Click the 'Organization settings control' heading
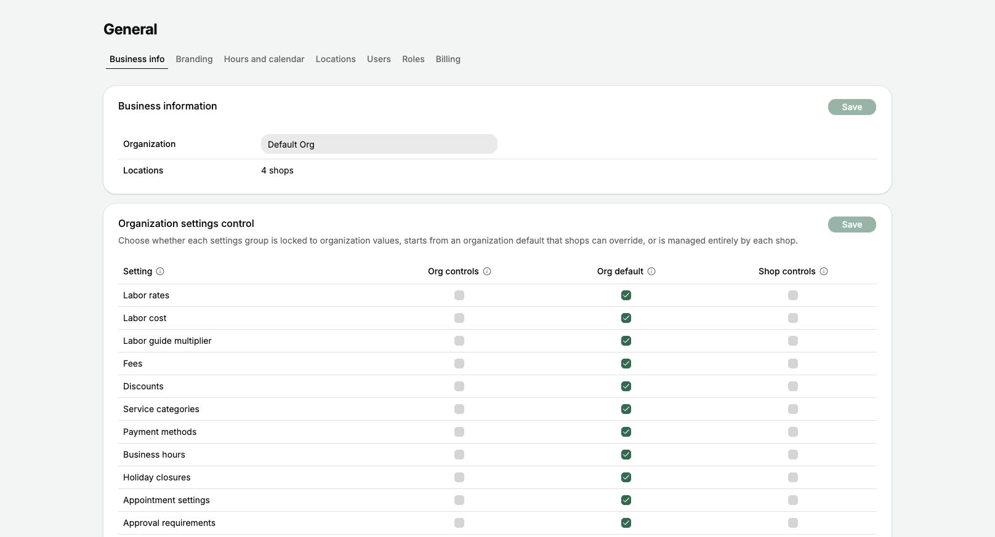This screenshot has height=537, width=995. coord(186,223)
